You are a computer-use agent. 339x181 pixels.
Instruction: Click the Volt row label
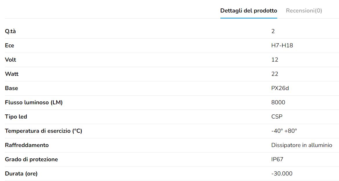[x=10, y=60]
